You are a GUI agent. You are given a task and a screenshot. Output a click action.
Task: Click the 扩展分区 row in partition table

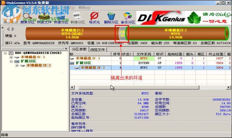click(x=150, y=63)
